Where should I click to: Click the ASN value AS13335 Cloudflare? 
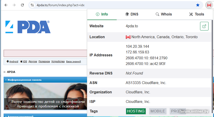point(146,83)
